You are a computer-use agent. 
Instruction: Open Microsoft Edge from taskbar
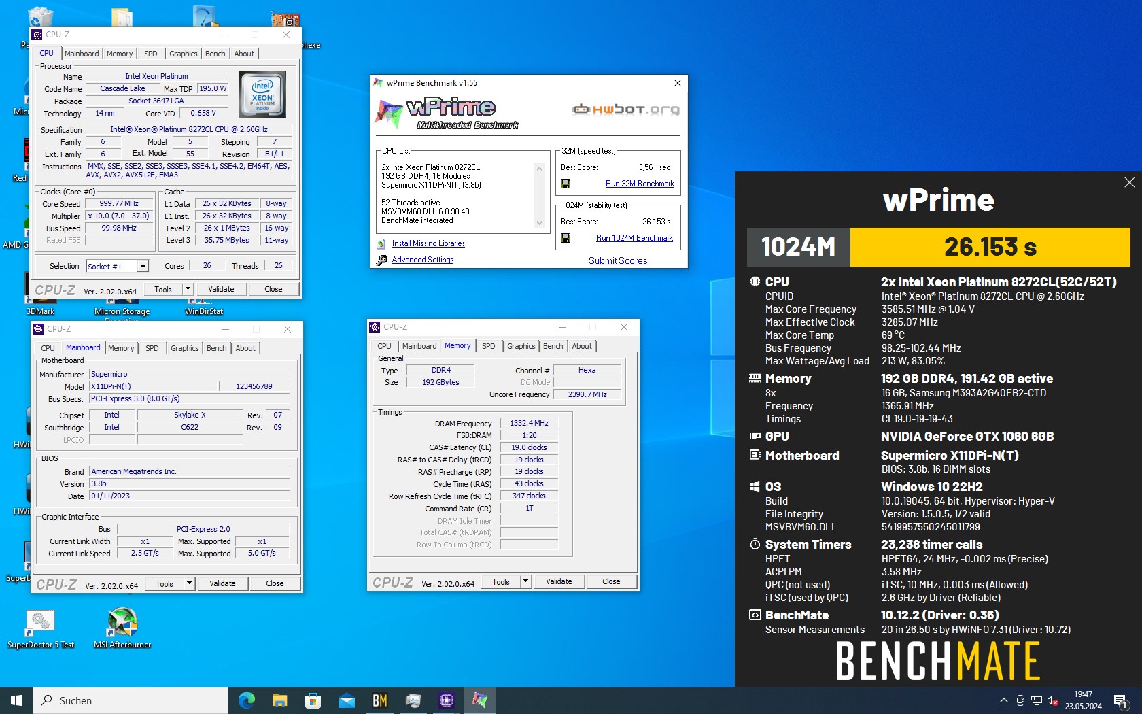point(246,700)
